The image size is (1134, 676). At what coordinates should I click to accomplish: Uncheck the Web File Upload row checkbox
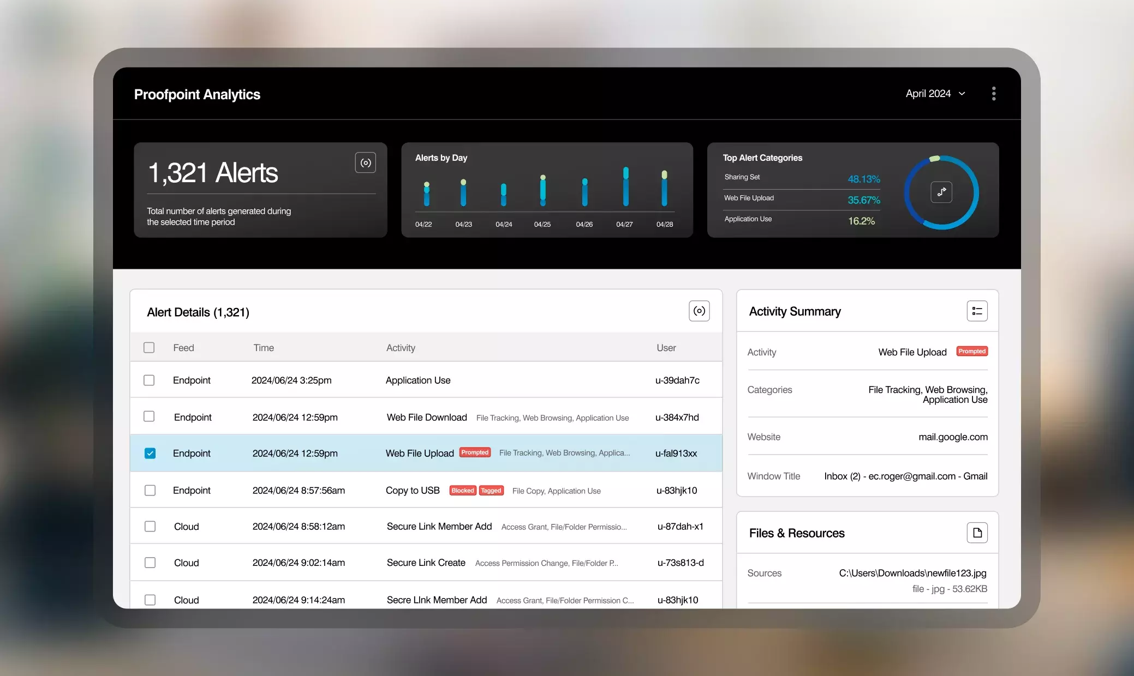150,453
